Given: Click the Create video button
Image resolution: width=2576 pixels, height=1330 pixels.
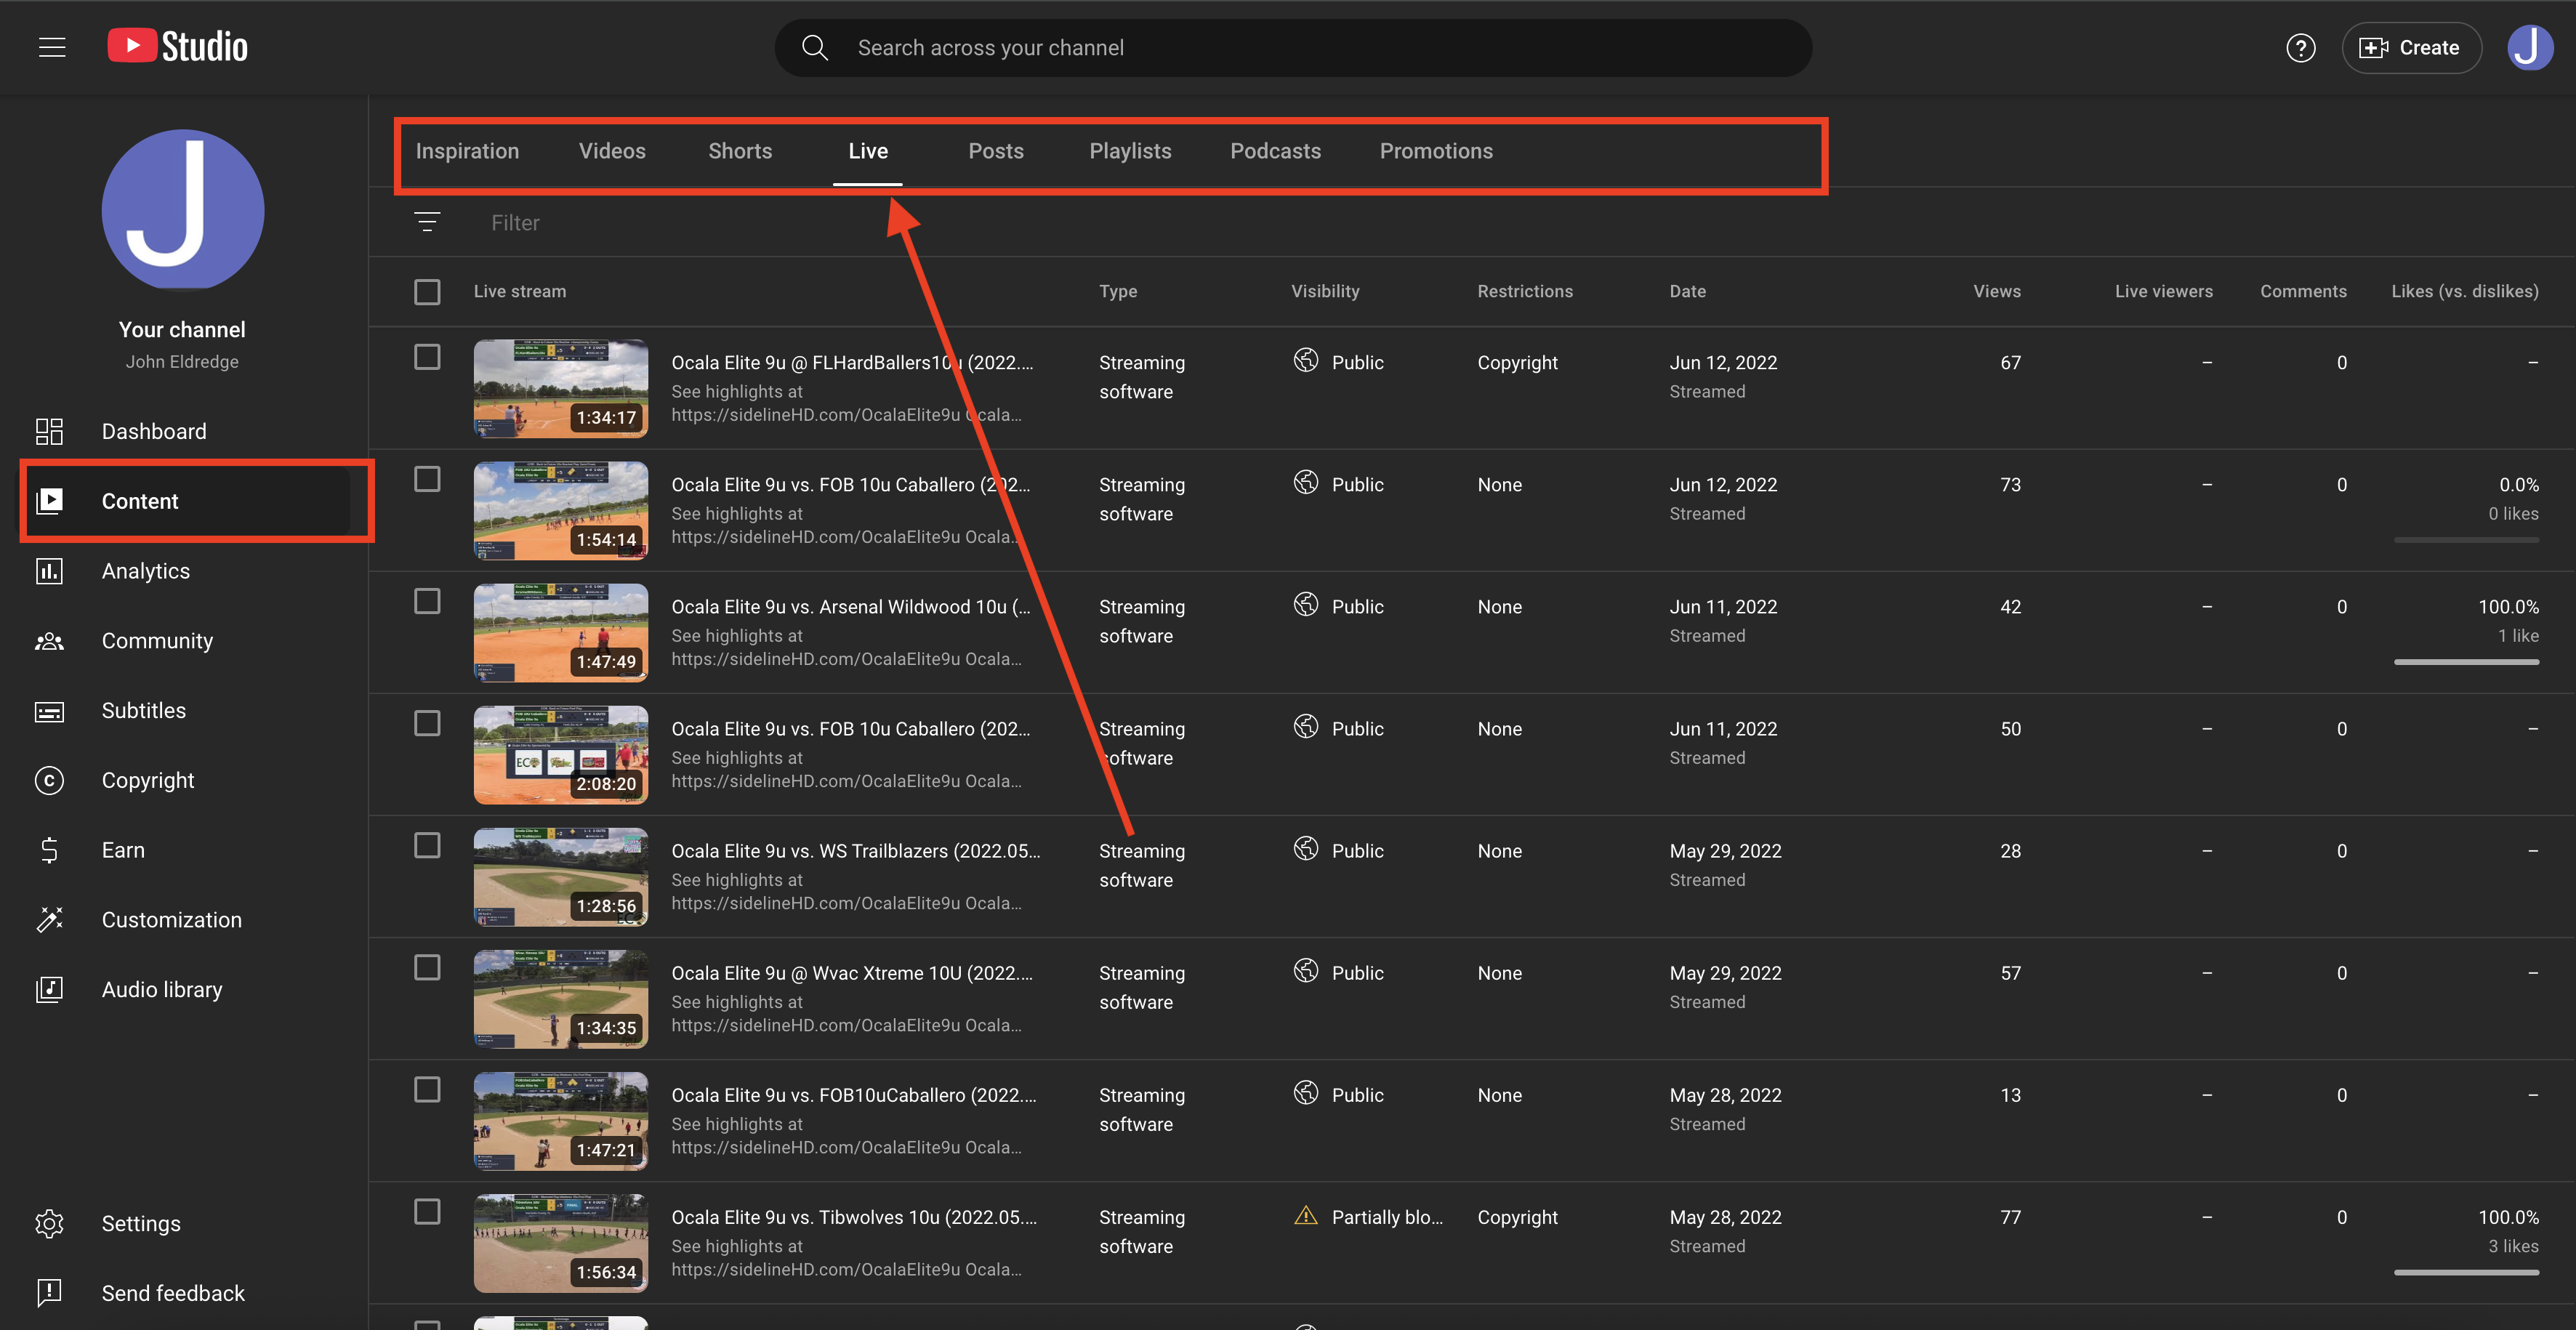Looking at the screenshot, I should [2410, 47].
